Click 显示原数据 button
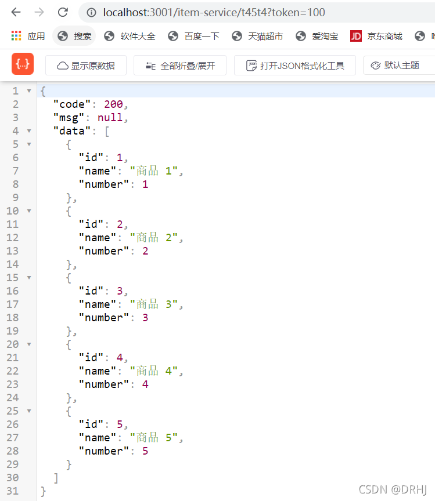Viewport: 435px width, 501px height. click(x=86, y=66)
